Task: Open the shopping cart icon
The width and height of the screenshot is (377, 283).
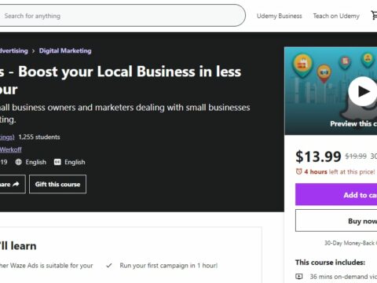Action: tap(374, 16)
